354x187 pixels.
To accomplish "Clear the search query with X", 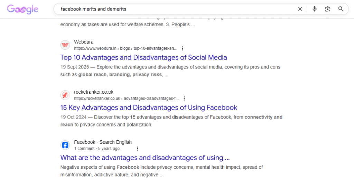I will (x=300, y=9).
